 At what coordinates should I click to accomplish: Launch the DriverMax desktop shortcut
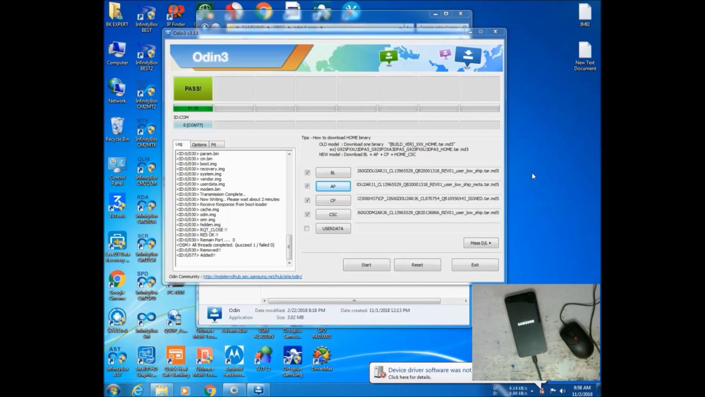pyautogui.click(x=322, y=358)
